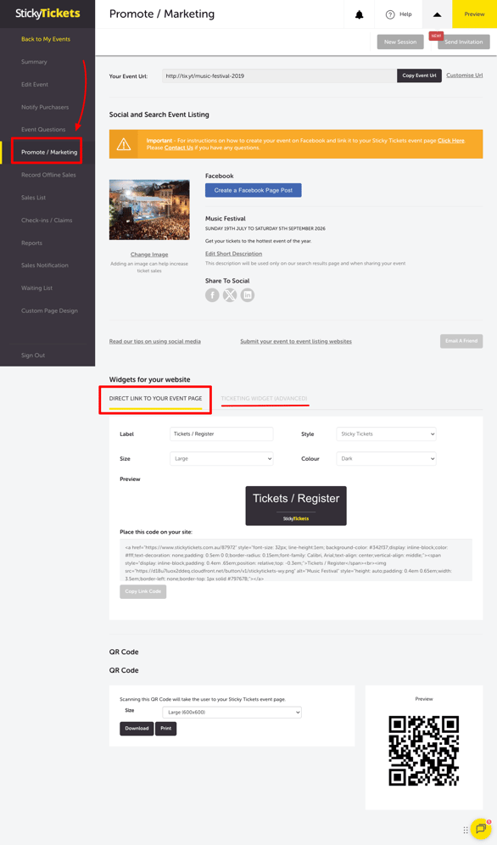Open Sales Notification in the sidebar

(x=45, y=266)
